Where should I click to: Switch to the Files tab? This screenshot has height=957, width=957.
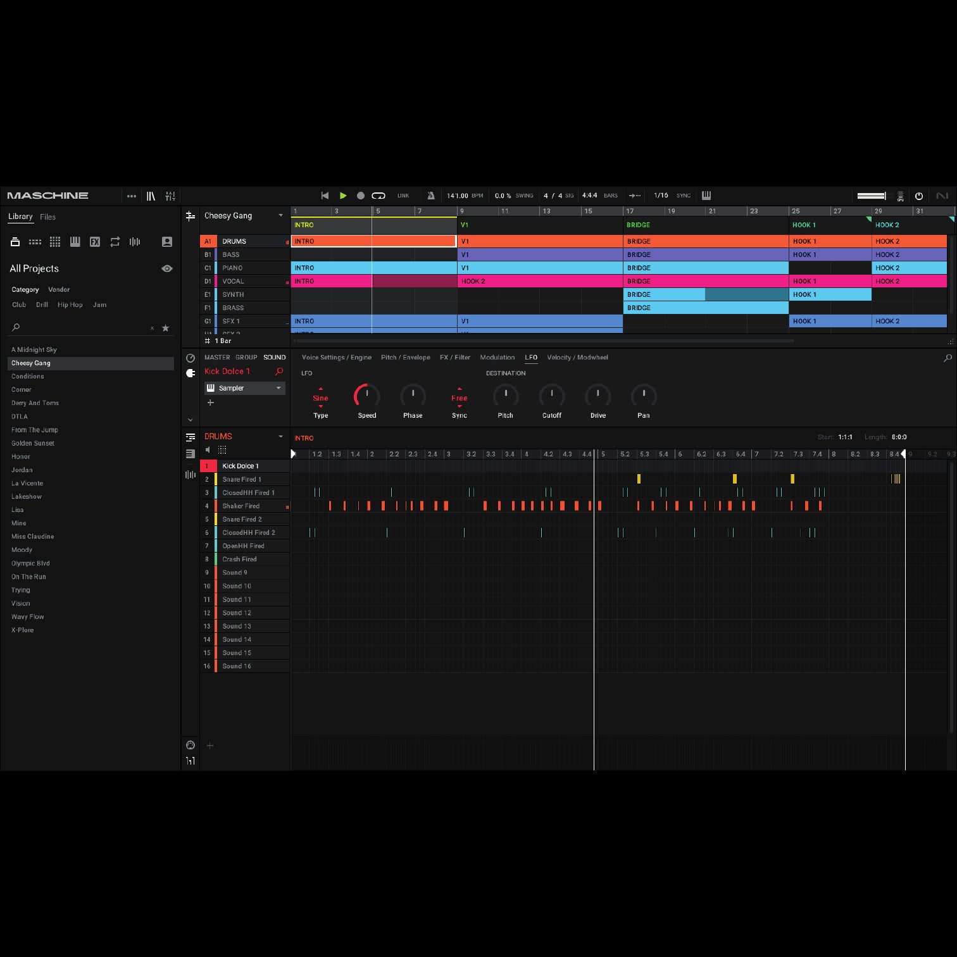click(x=47, y=216)
